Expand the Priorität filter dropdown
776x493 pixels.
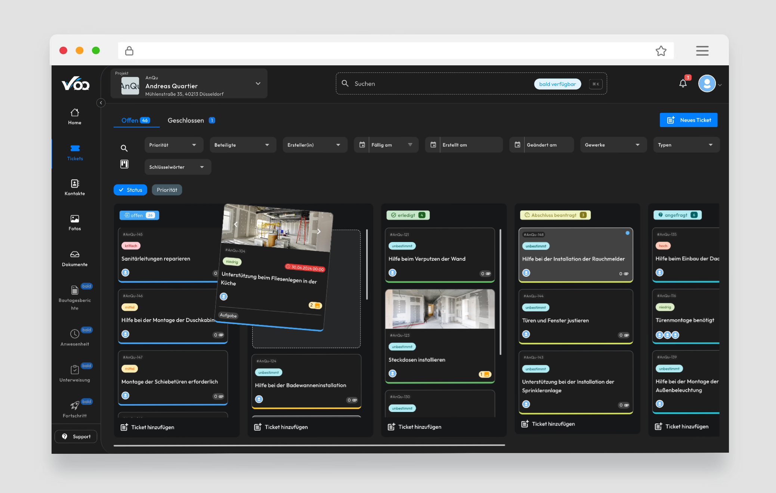point(173,145)
